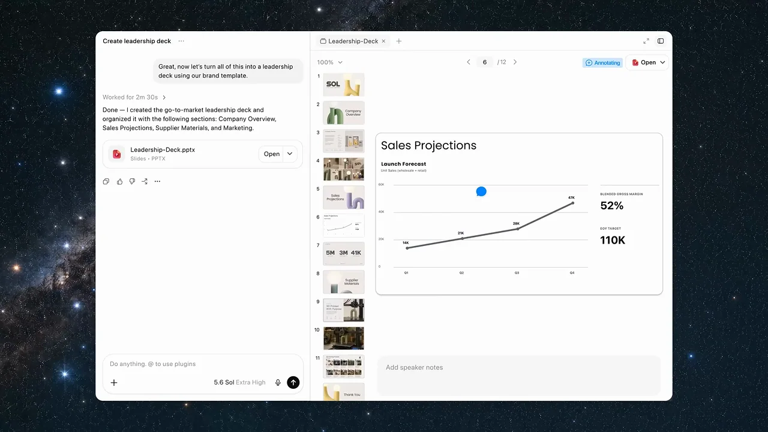
Task: Click the 52% blended gross margin value
Action: [612, 206]
